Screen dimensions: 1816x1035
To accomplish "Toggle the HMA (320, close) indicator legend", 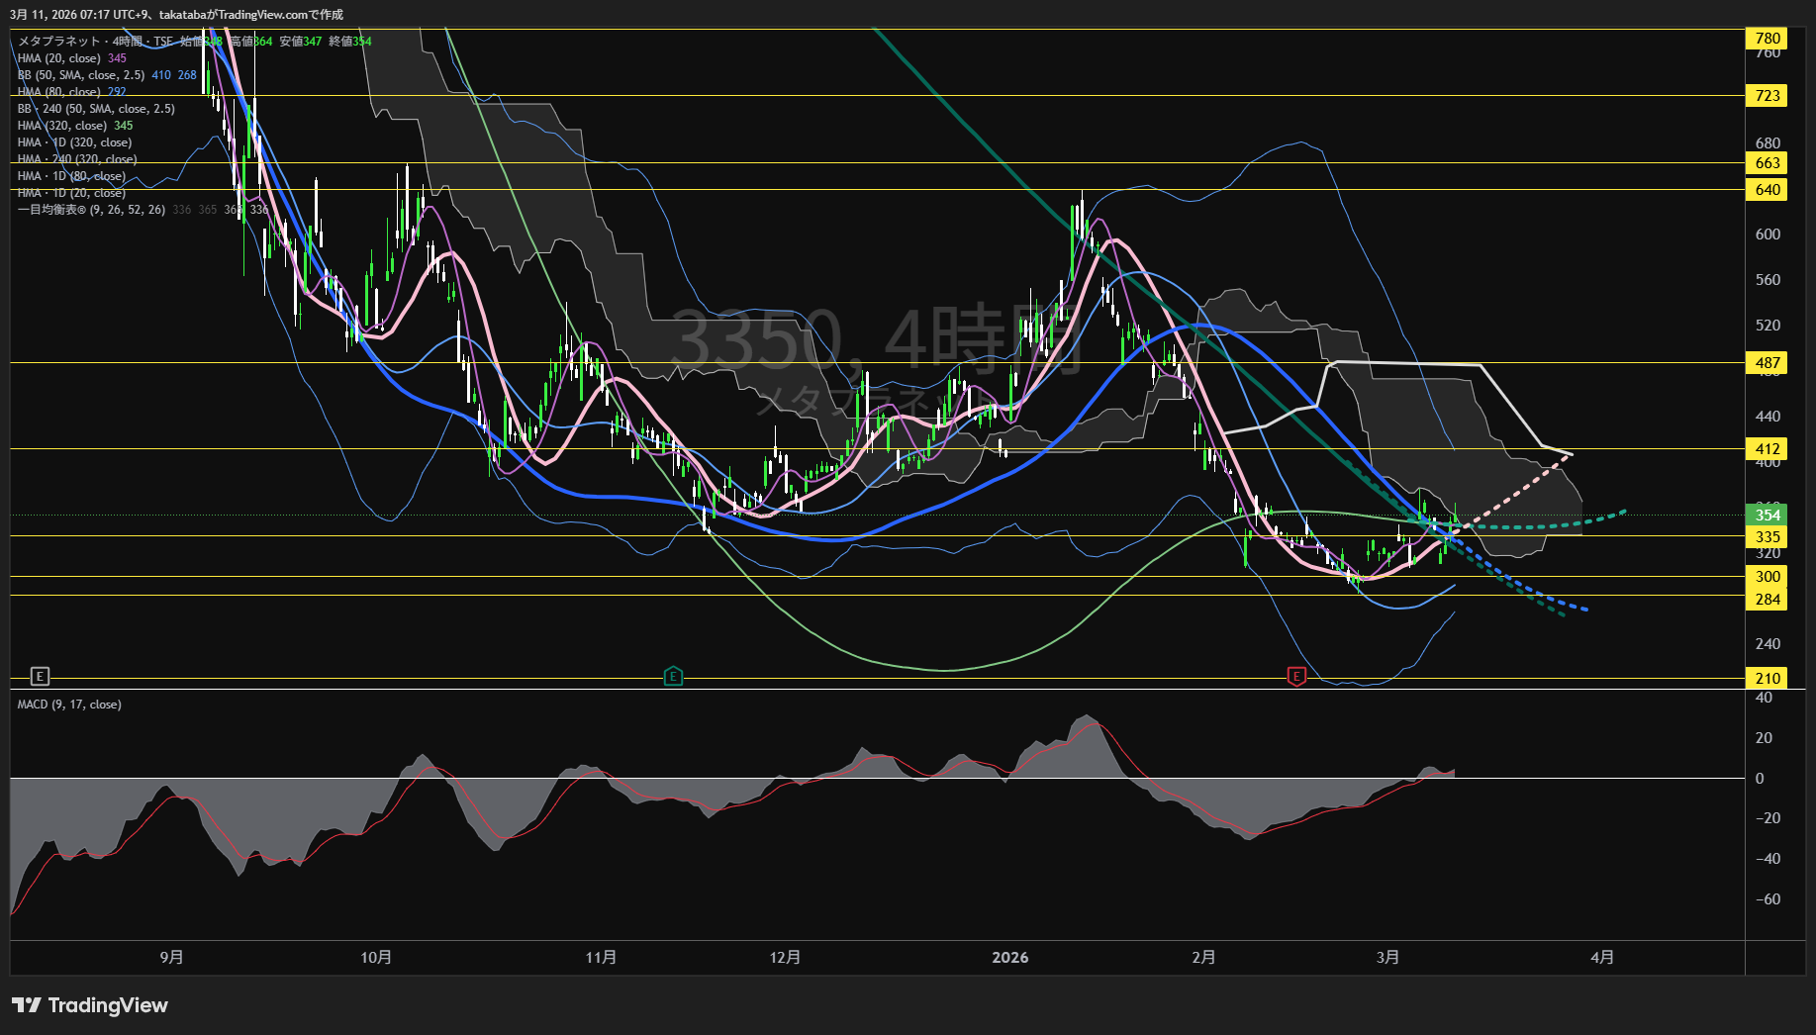I will tap(62, 126).
